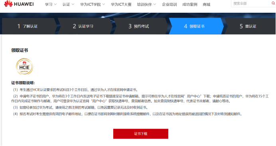Click instruction line (4) about 电子邮件地址
This screenshot has width=276, height=146.
(x=128, y=114)
